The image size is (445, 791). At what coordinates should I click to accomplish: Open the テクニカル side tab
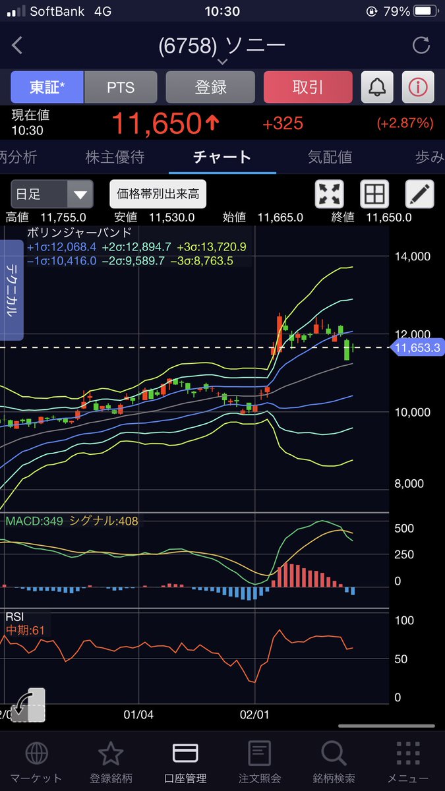point(12,291)
